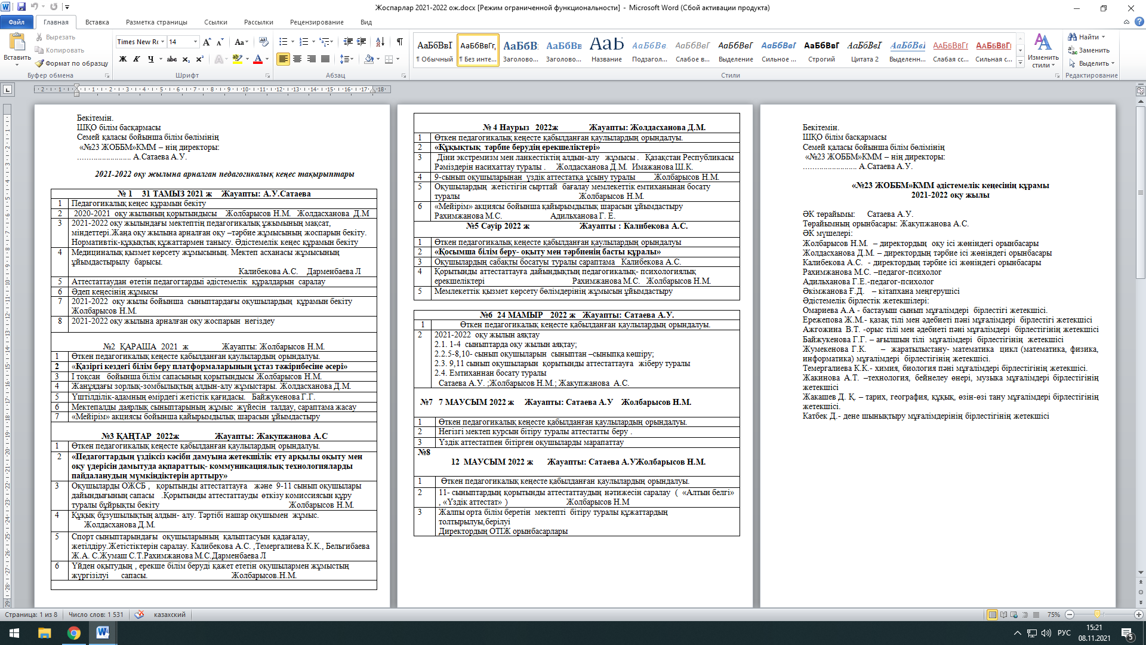1146x645 pixels.
Task: Open the Select (Выделить) dropdown
Action: point(1092,63)
